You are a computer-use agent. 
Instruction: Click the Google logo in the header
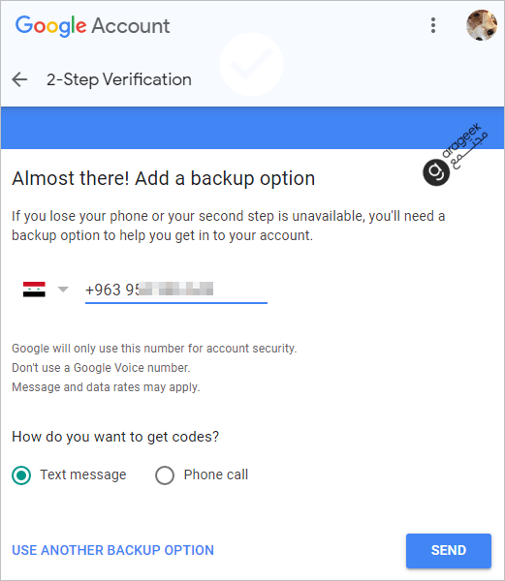(50, 25)
